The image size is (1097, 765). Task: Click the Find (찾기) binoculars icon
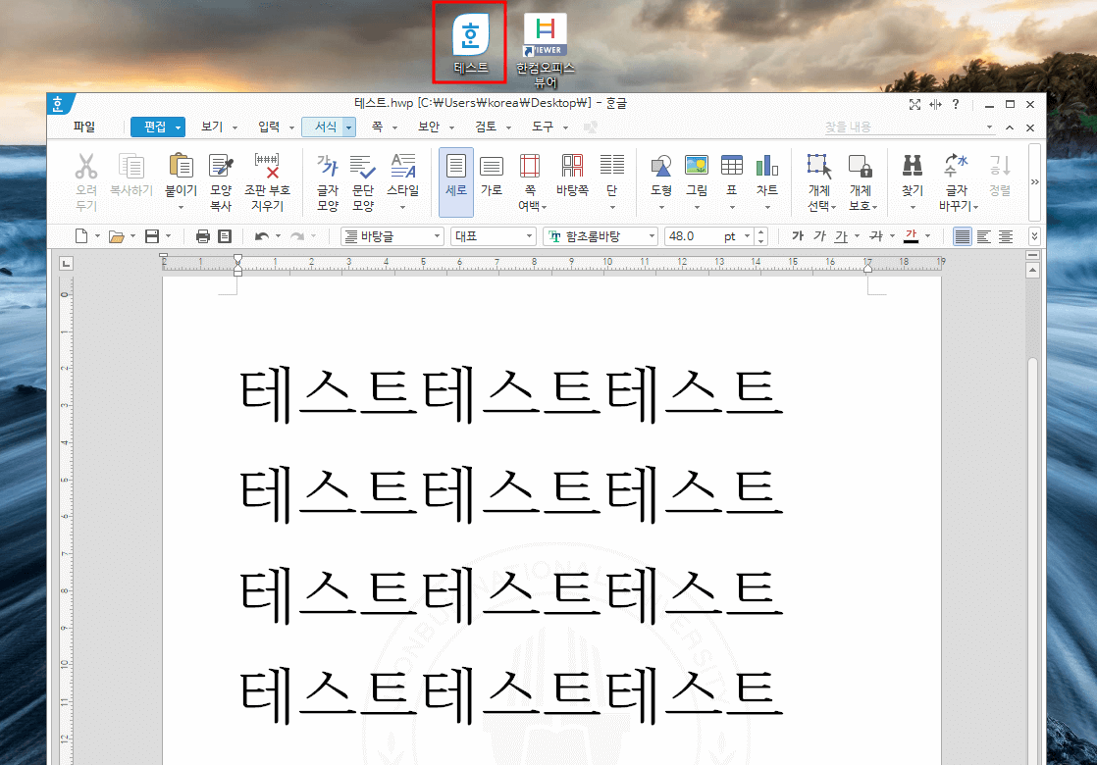pyautogui.click(x=913, y=167)
